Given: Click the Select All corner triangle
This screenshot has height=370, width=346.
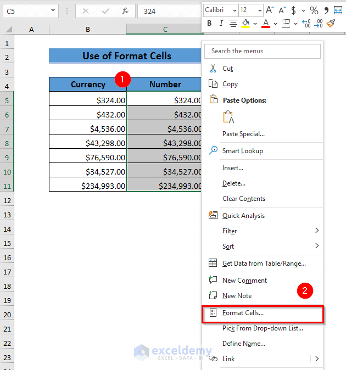Looking at the screenshot, I should click(x=9, y=30).
